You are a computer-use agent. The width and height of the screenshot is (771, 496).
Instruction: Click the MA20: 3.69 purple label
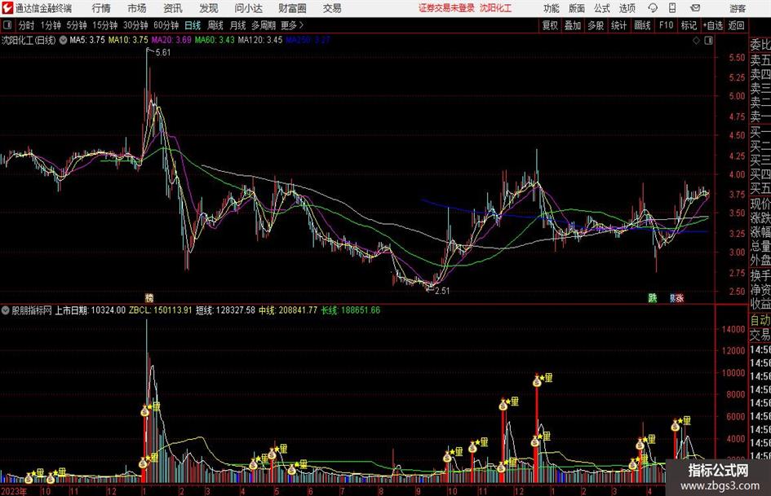pyautogui.click(x=171, y=40)
